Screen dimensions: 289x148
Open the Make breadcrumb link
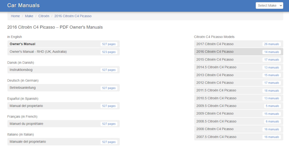click(x=29, y=16)
